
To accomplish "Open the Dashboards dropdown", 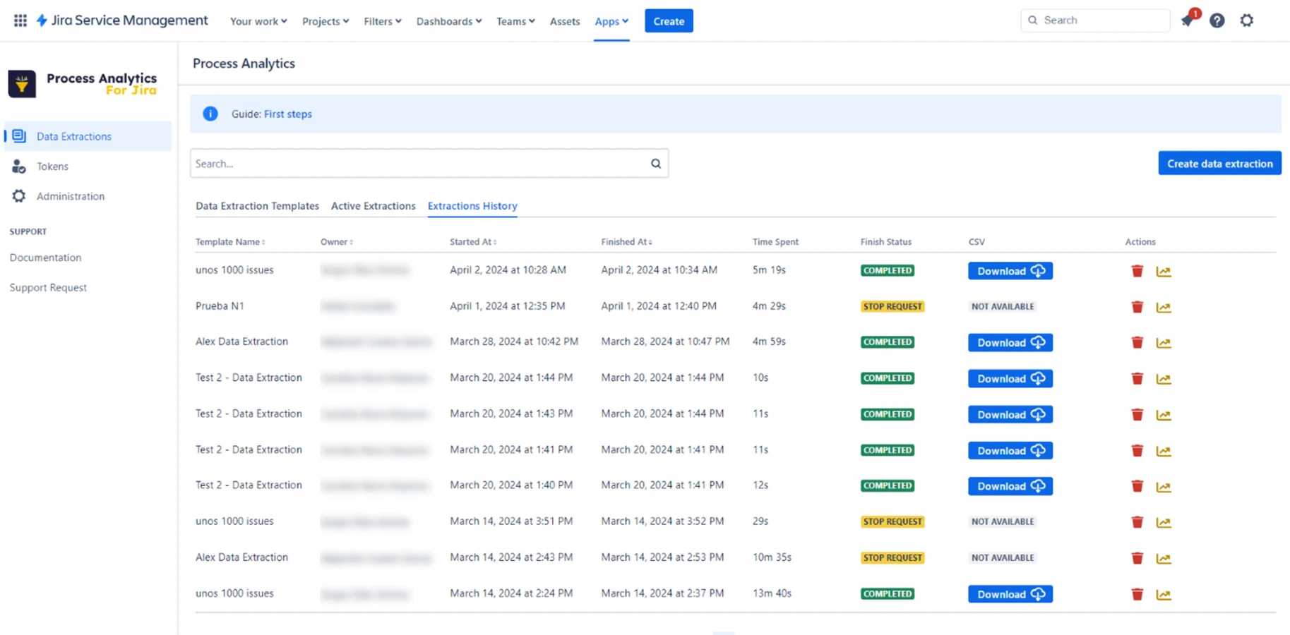I will (448, 21).
